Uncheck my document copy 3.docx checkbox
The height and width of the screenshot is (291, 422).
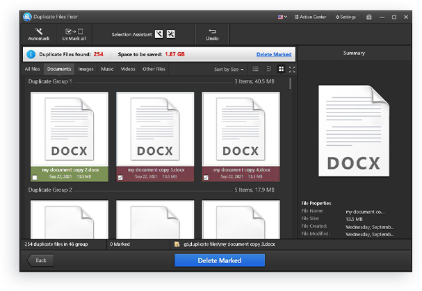point(120,178)
